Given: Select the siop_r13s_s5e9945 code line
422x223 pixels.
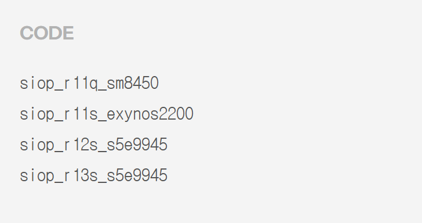Looking at the screenshot, I should click(x=94, y=175).
